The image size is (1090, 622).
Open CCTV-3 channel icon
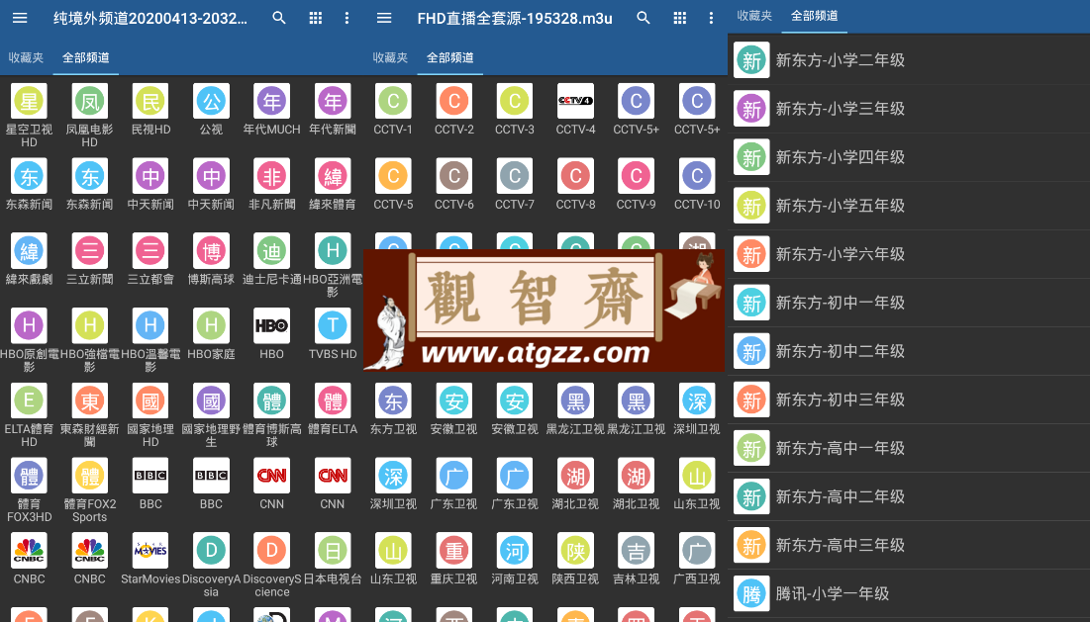[515, 101]
